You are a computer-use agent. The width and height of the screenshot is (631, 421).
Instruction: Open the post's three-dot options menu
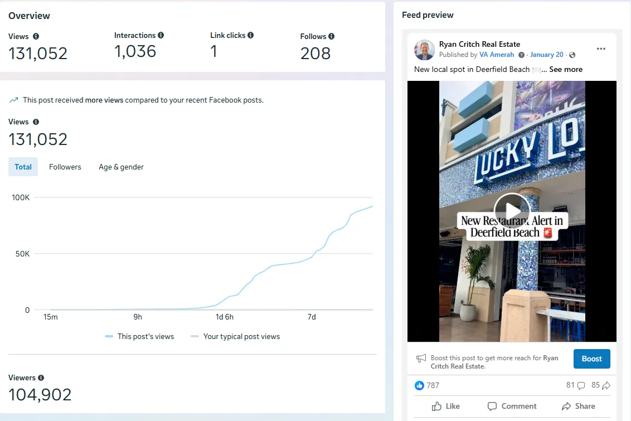coord(601,49)
